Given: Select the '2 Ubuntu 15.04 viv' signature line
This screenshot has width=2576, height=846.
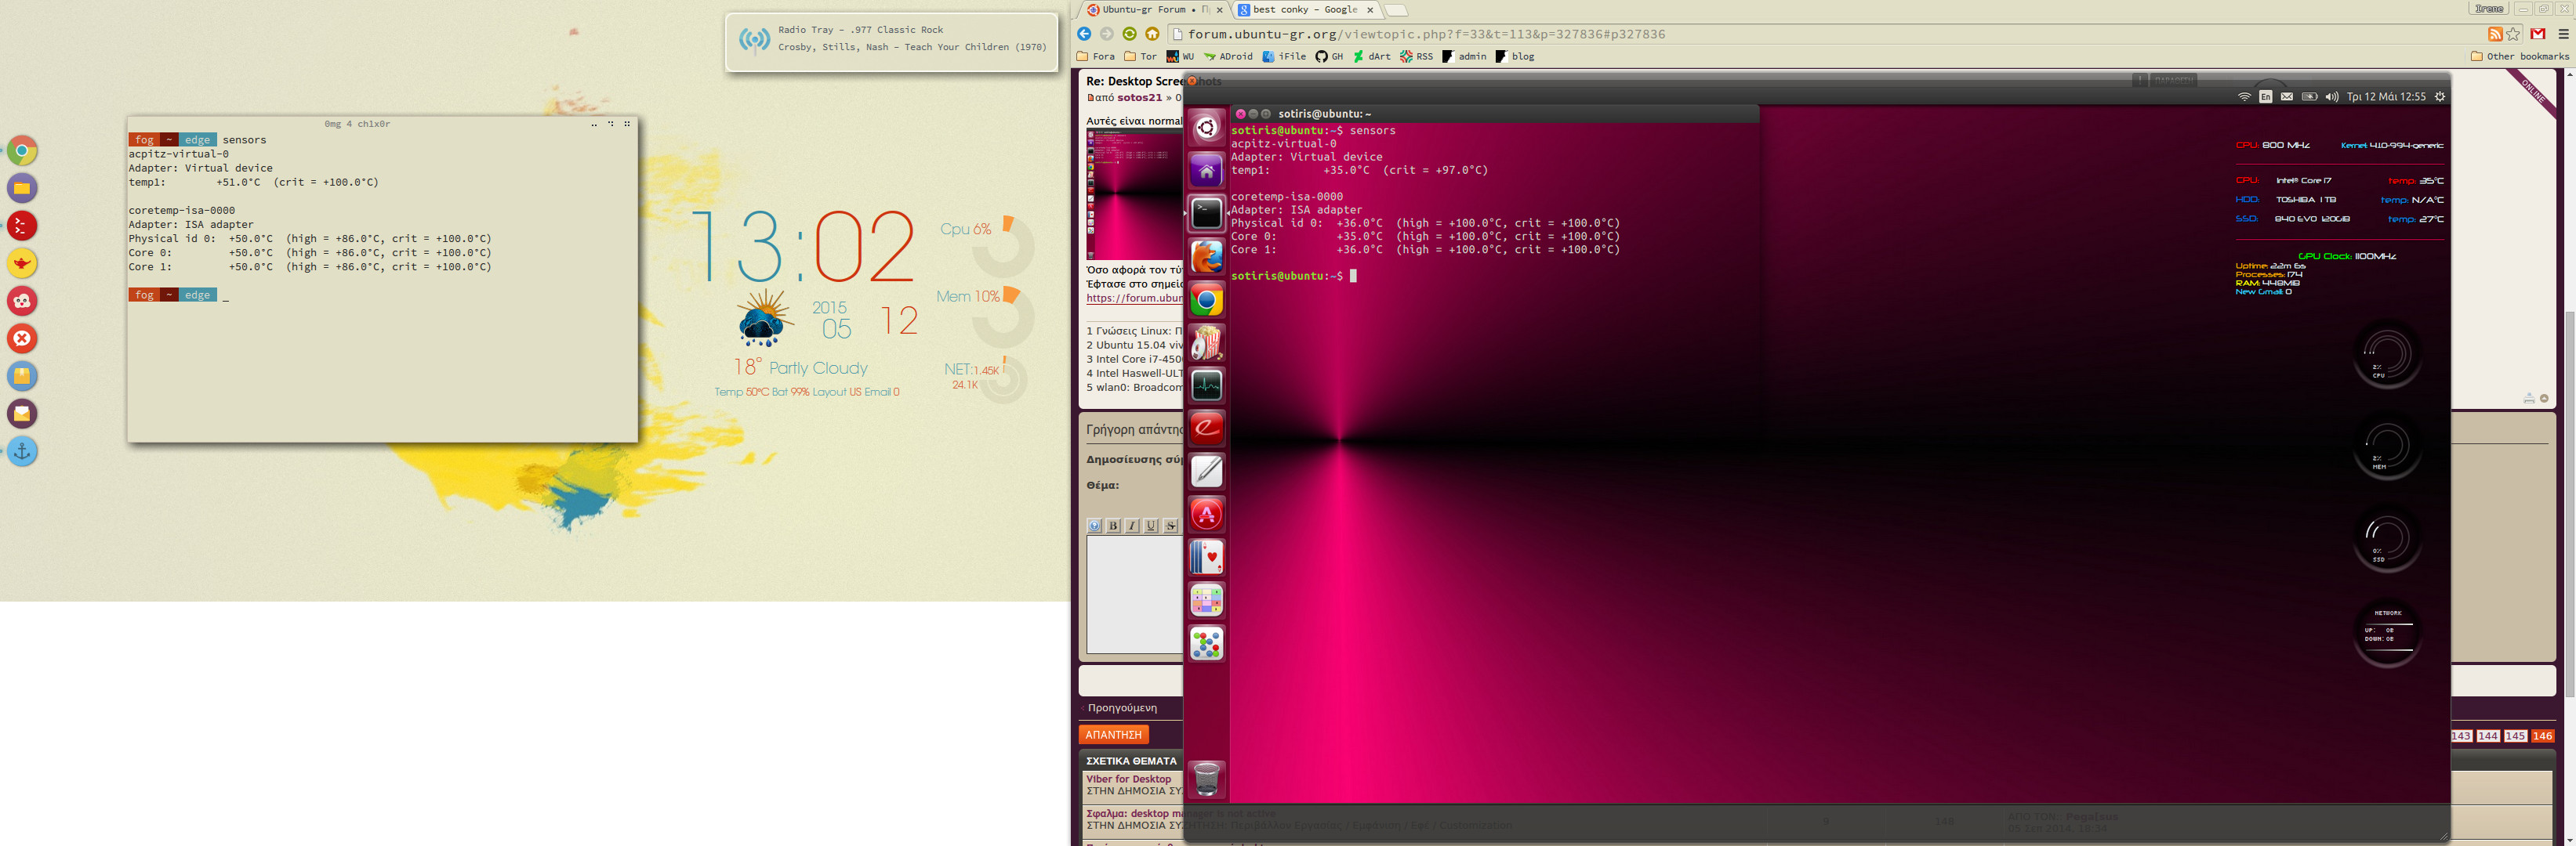Looking at the screenshot, I should (x=1134, y=345).
